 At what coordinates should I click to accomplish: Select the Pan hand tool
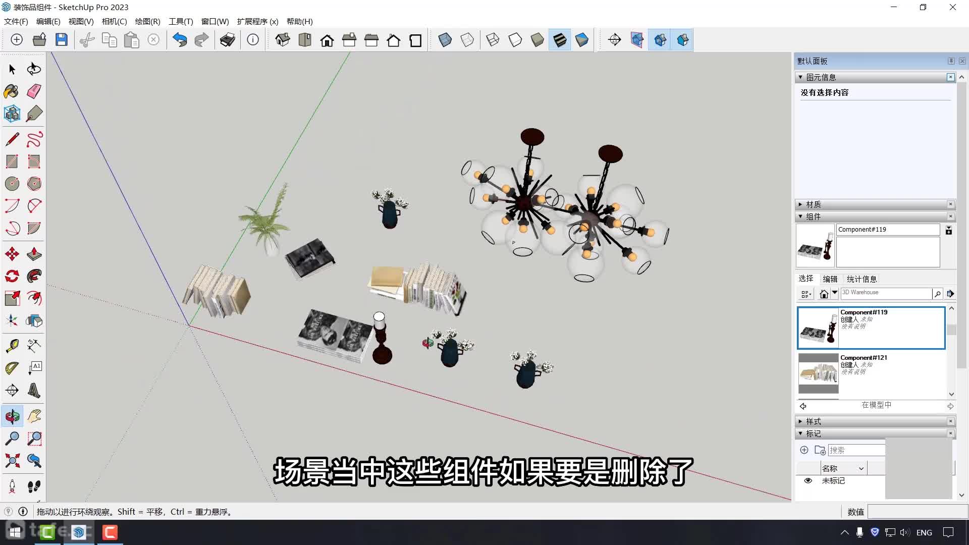tap(34, 416)
